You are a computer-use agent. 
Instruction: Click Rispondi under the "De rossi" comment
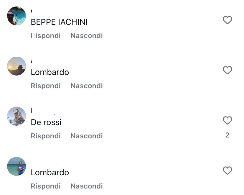pyautogui.click(x=46, y=136)
